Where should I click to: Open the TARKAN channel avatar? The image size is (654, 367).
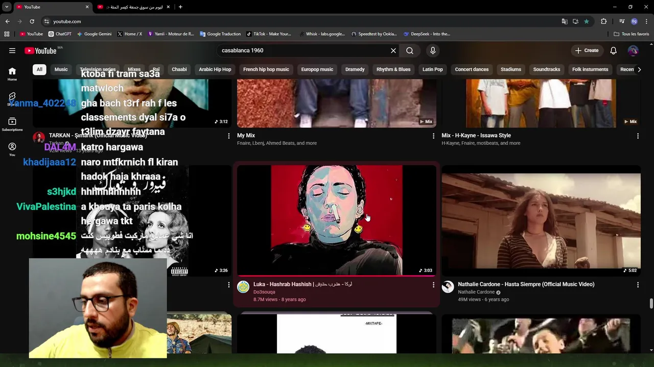point(39,138)
